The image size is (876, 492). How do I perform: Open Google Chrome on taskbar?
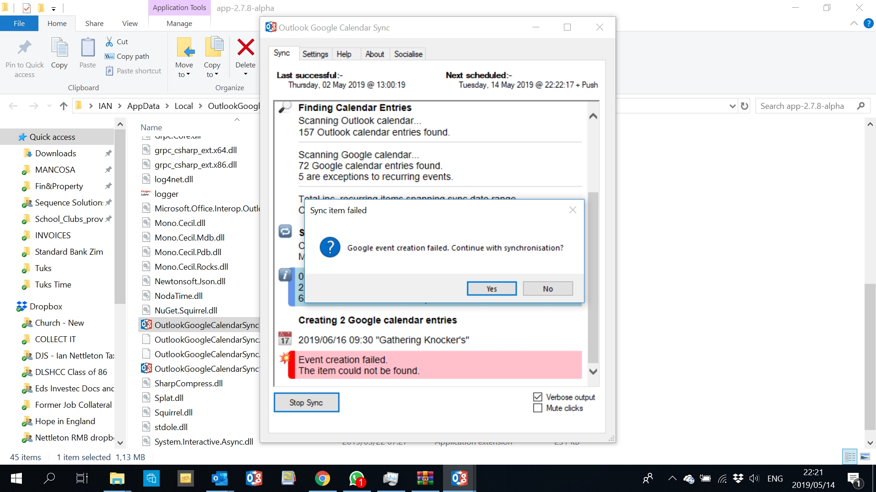pos(322,478)
